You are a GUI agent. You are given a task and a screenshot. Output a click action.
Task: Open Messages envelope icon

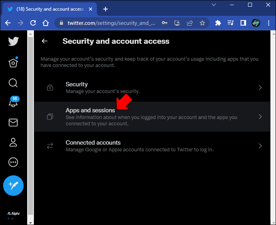point(13,123)
